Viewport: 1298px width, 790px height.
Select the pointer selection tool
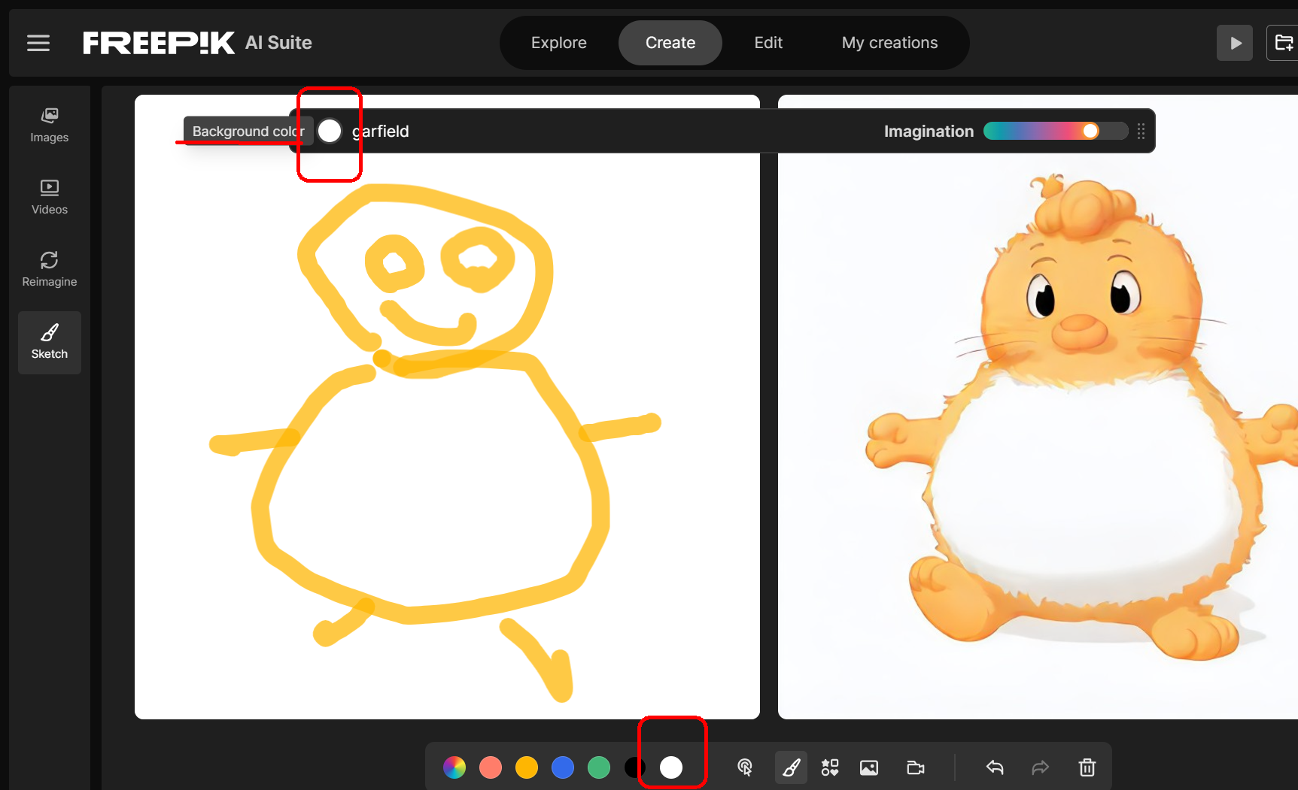point(745,767)
